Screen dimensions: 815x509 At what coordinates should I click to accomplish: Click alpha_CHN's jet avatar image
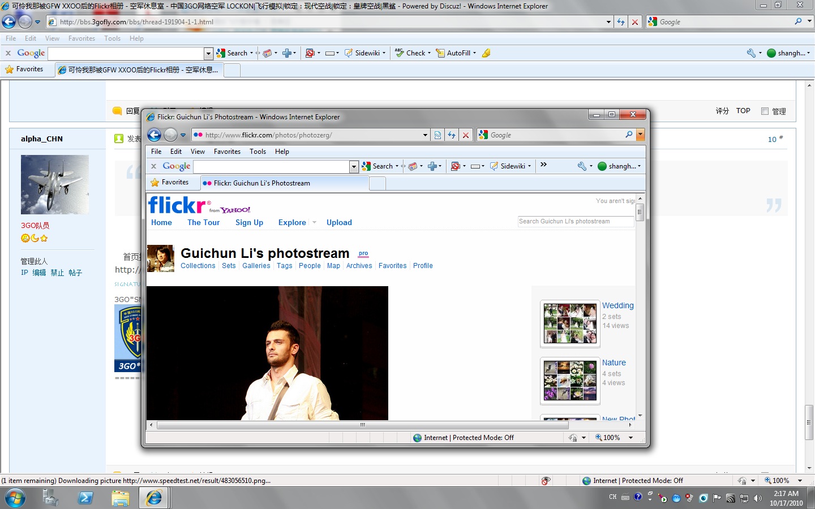(x=55, y=184)
